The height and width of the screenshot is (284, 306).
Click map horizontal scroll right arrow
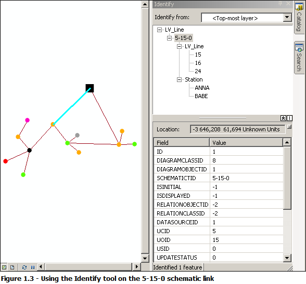pyautogui.click(x=136, y=267)
